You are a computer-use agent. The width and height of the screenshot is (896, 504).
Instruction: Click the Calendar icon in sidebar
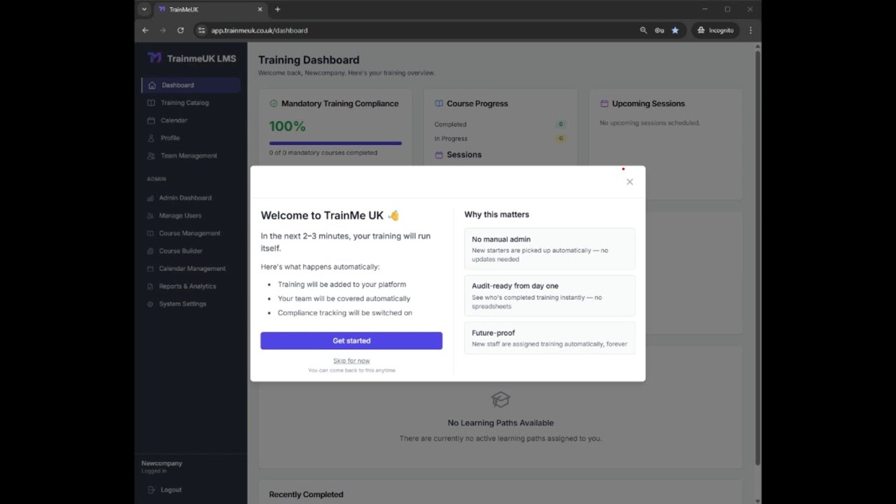(151, 120)
